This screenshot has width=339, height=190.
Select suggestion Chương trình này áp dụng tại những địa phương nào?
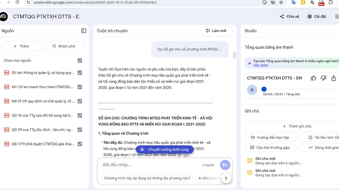[147, 178]
